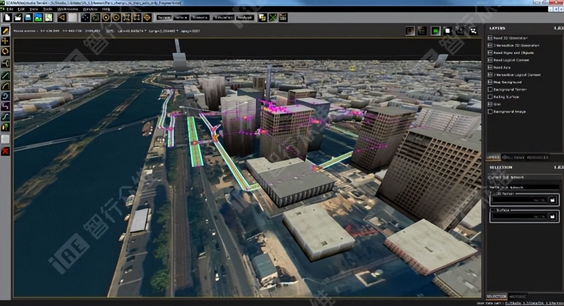
Task: Toggle the Road Signs and Objects checkbox
Action: coord(490,53)
